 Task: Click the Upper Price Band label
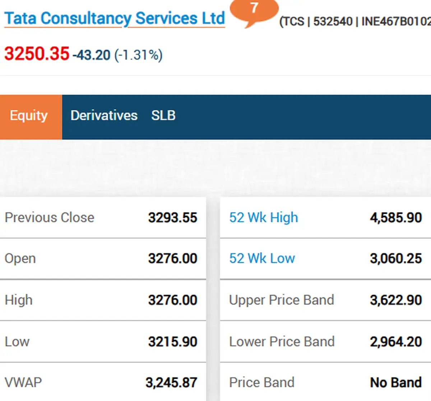click(x=282, y=300)
